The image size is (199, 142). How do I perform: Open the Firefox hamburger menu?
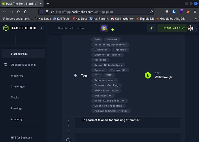195,12
